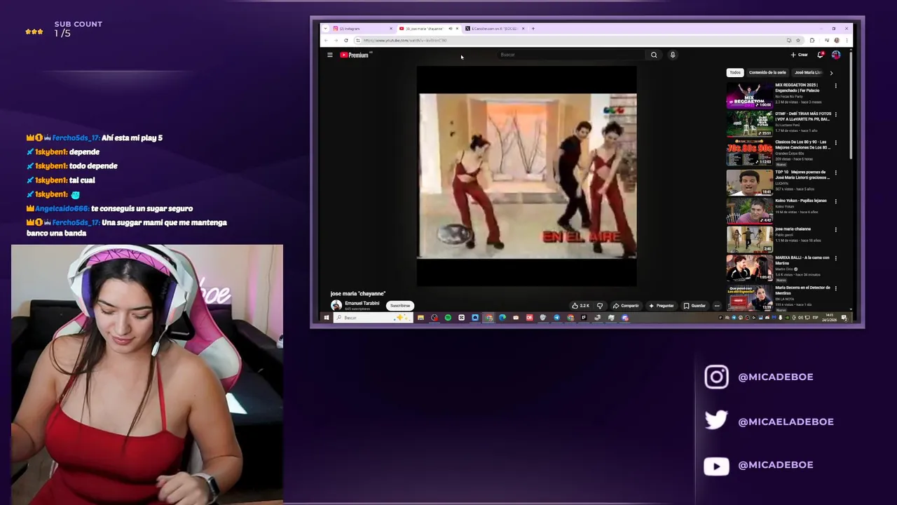897x505 pixels.
Task: Click the Crear button
Action: click(800, 55)
